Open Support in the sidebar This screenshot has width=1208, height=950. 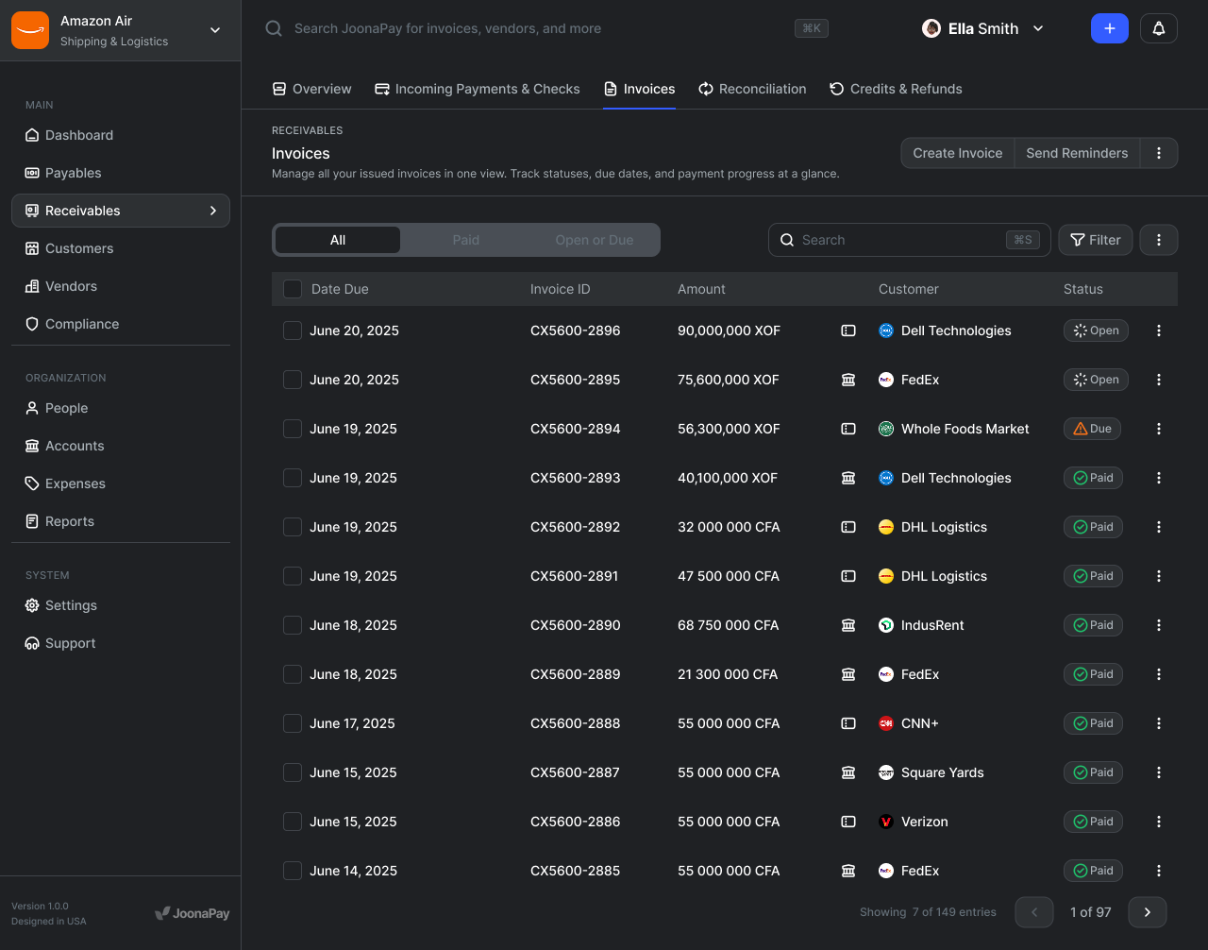point(121,643)
